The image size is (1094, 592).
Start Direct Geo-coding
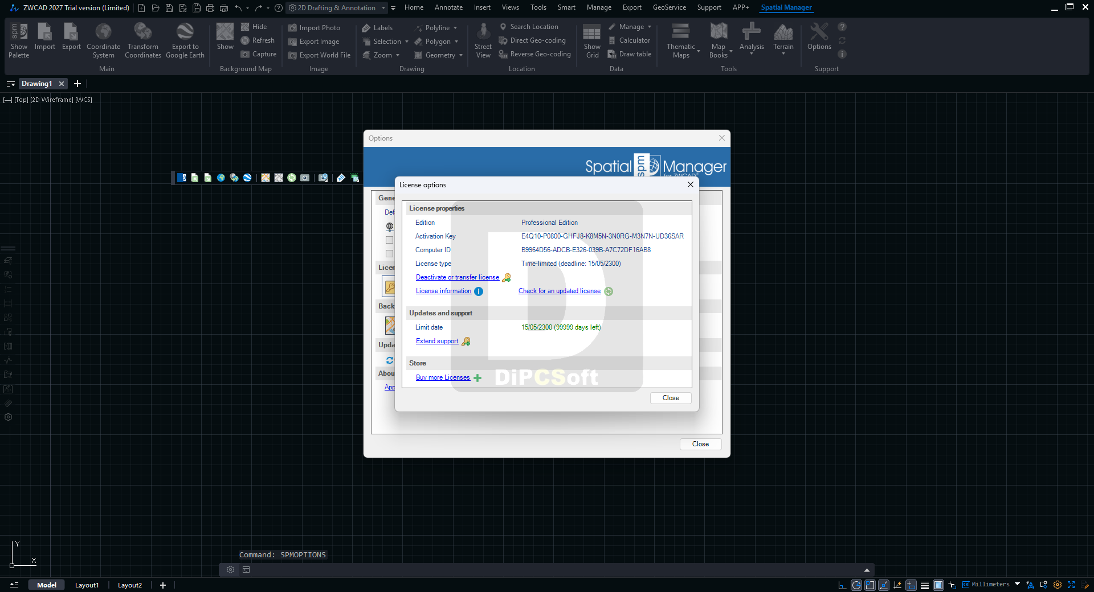(x=532, y=40)
